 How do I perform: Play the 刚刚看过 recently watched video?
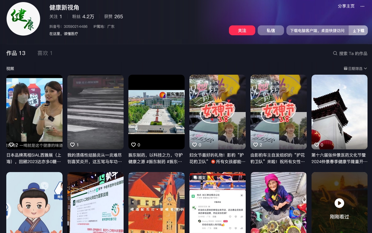(339, 203)
